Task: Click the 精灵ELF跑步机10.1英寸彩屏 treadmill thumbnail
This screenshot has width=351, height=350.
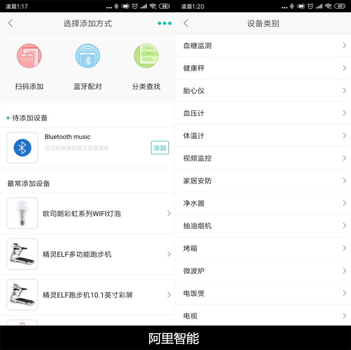Action: [22, 295]
